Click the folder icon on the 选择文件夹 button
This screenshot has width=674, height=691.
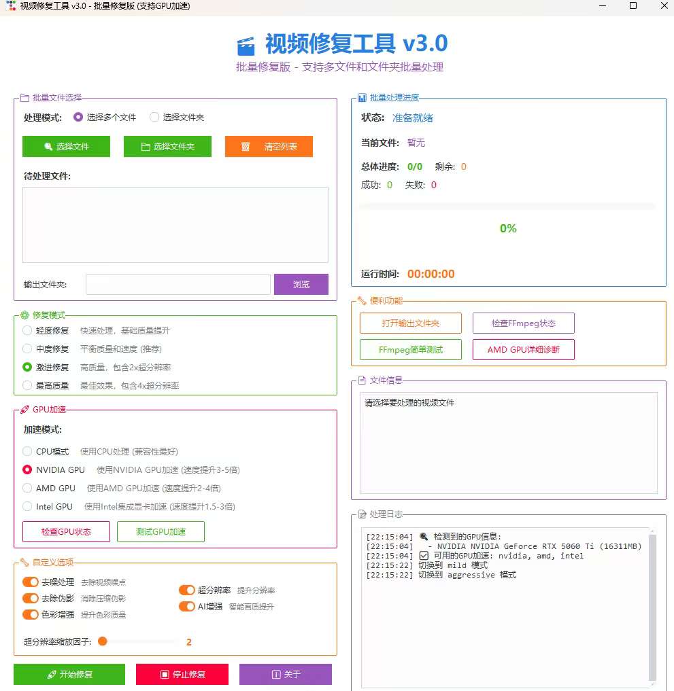146,147
